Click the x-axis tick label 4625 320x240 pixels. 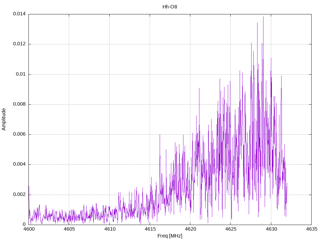[x=231, y=229]
